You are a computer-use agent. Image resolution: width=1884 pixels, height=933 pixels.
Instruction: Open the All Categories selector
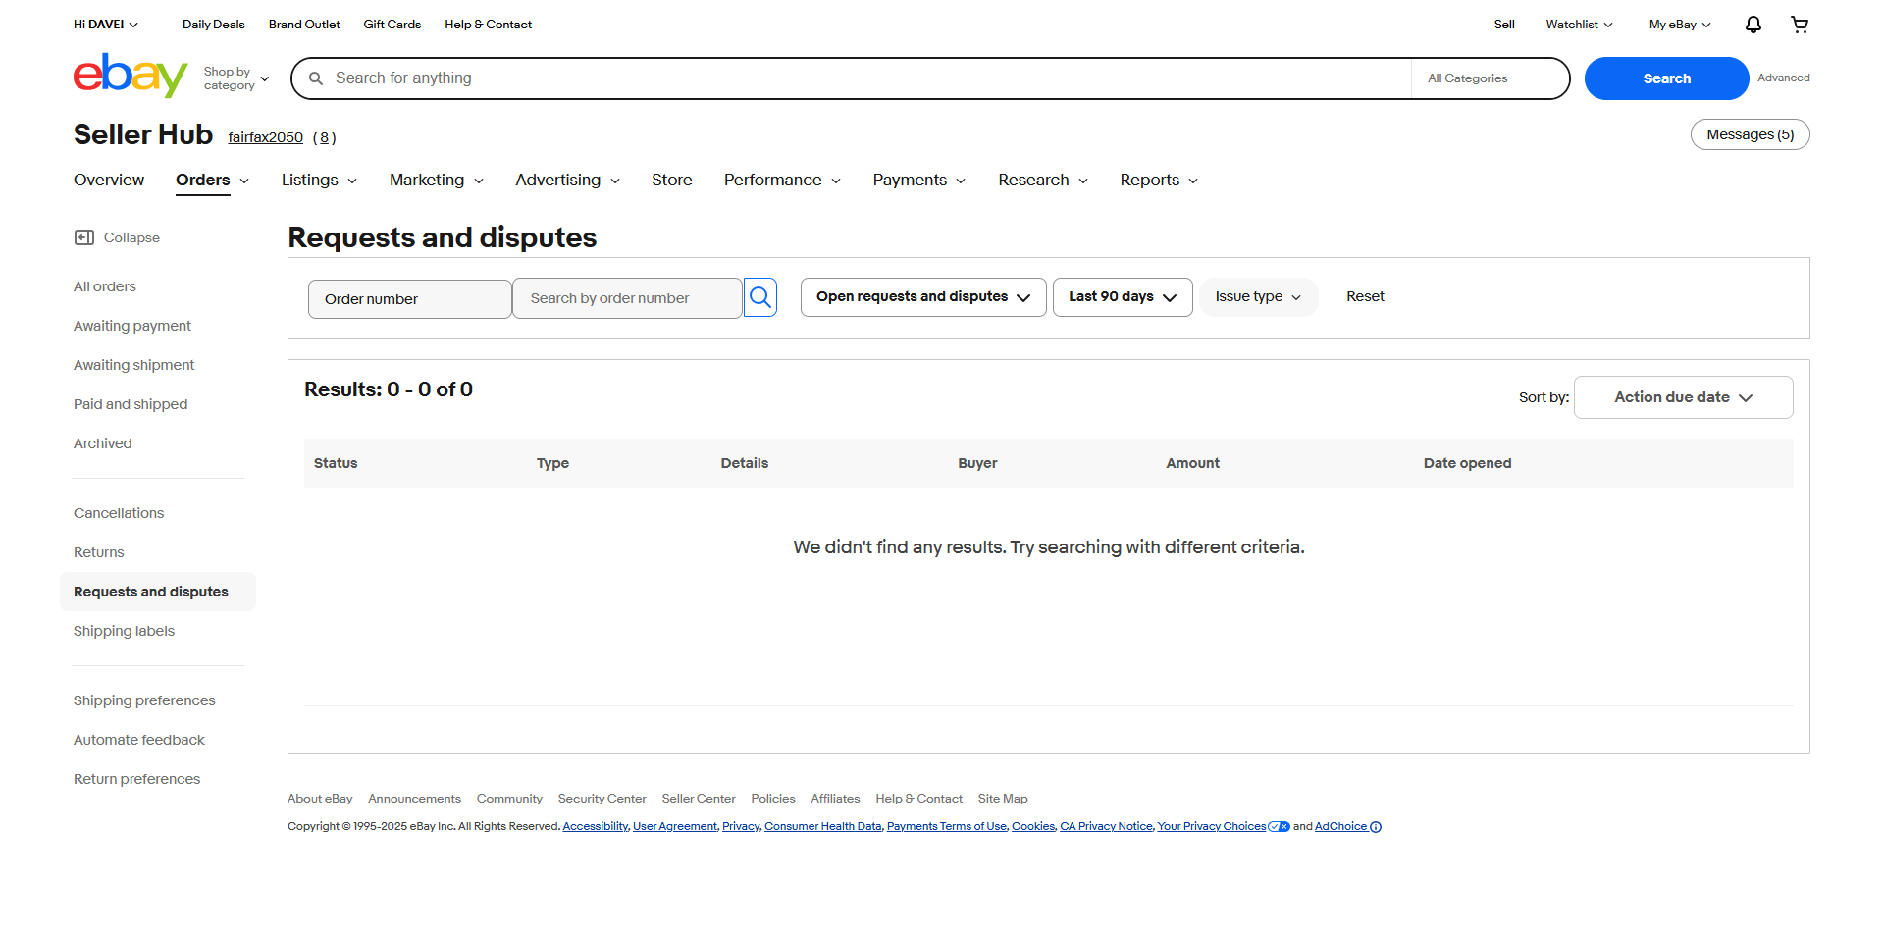1490,78
